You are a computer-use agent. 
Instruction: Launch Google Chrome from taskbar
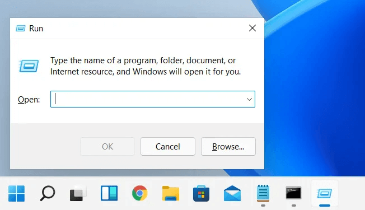(x=139, y=193)
